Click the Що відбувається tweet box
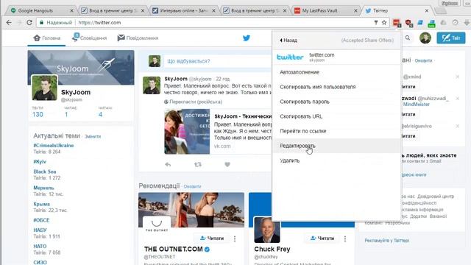Image resolution: width=471 pixels, height=265 pixels. [x=218, y=61]
